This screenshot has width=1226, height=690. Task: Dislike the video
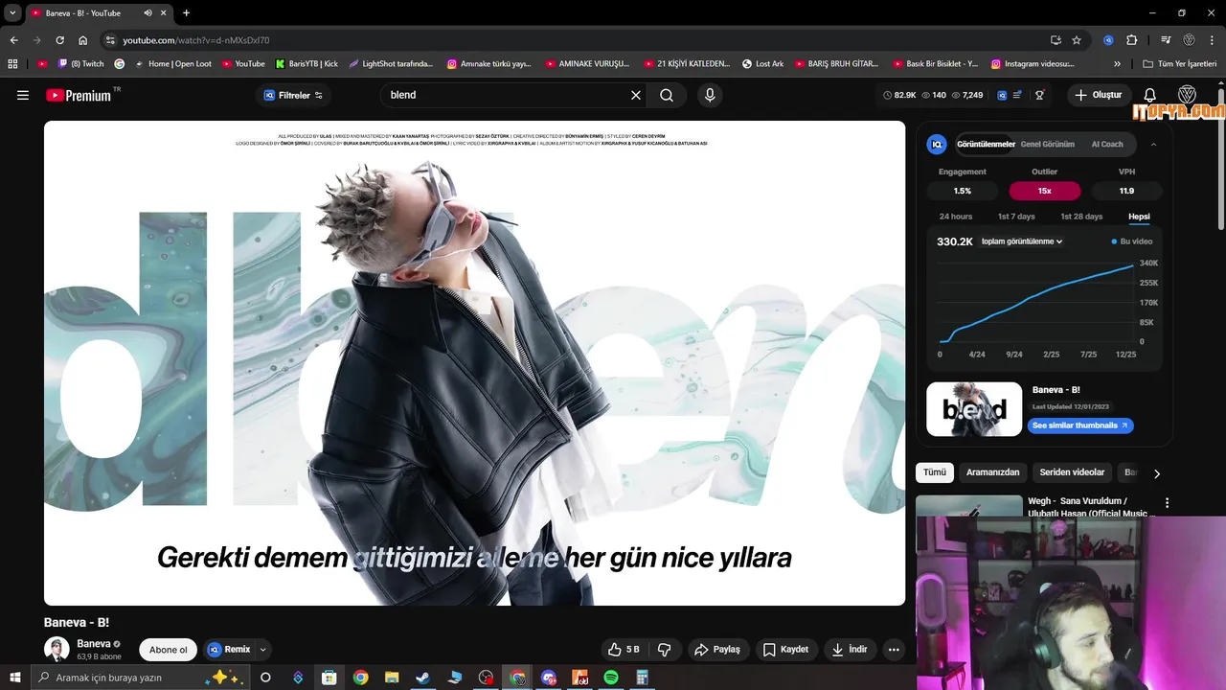[665, 650]
